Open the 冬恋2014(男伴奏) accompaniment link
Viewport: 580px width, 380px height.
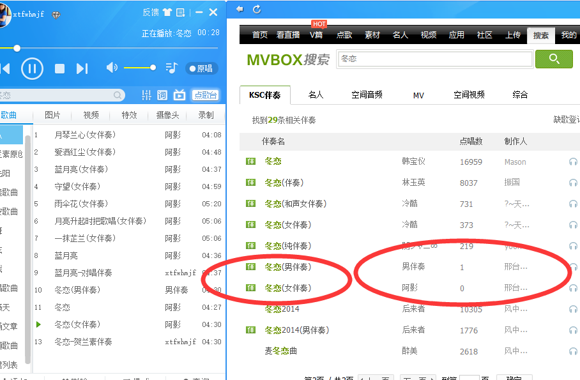click(296, 330)
